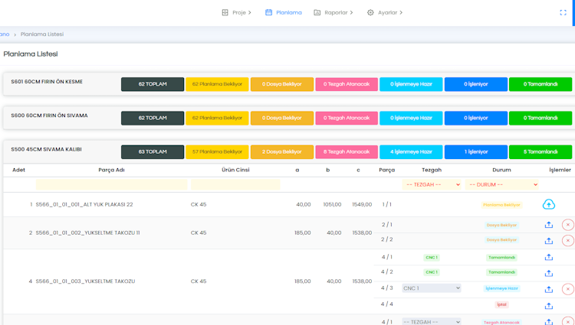This screenshot has height=325, width=575.
Task: Click upload icon for part 2 / 1
Action: (549, 225)
